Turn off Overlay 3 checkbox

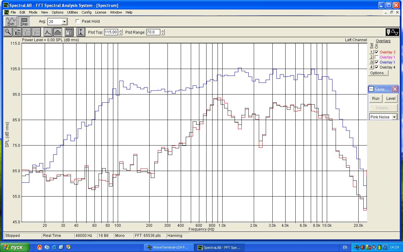click(x=377, y=52)
